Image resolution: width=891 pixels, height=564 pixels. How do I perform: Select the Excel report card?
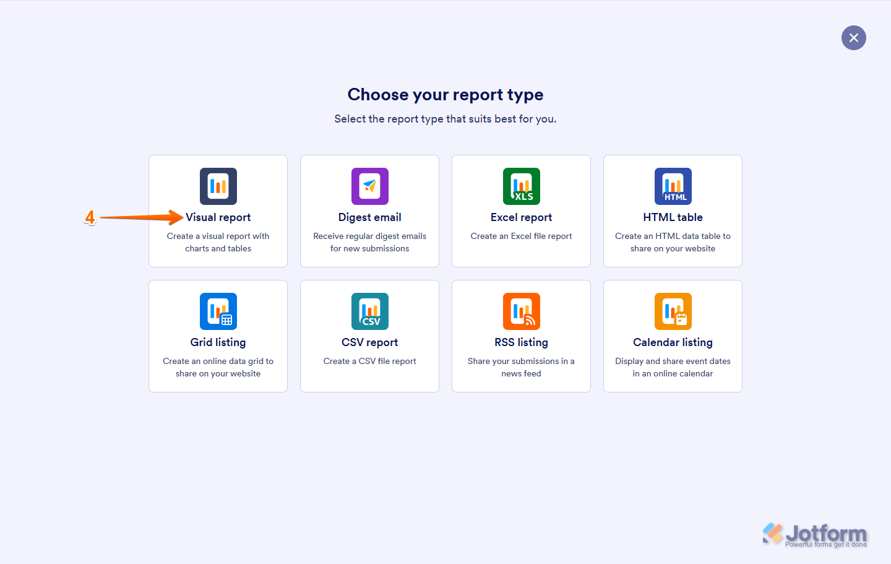pos(521,210)
